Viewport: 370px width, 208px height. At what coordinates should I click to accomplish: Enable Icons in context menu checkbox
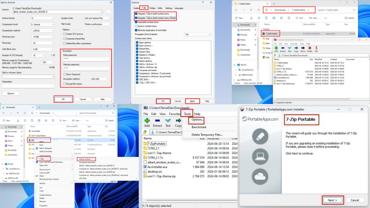point(136,26)
